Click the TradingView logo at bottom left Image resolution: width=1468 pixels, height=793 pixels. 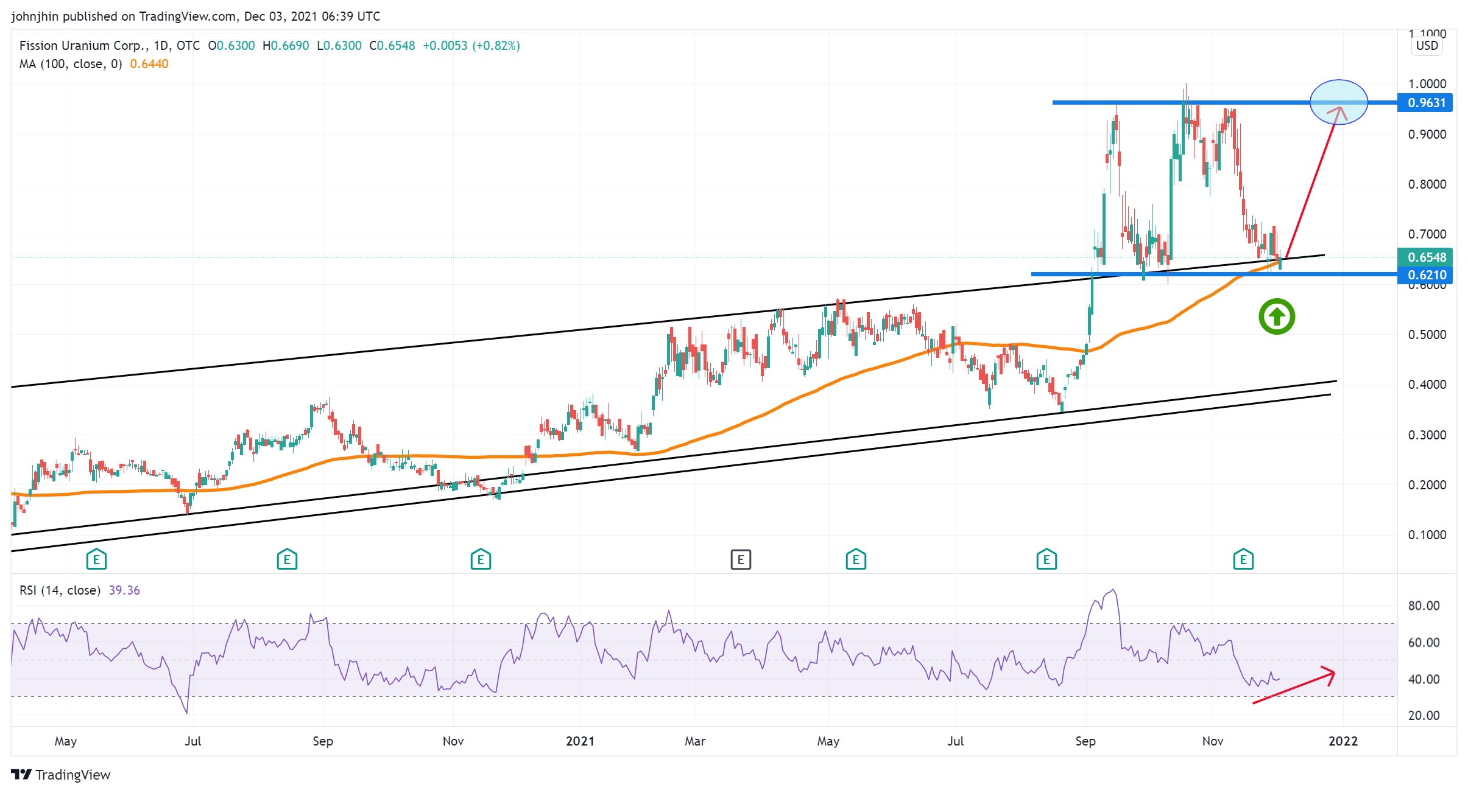[x=61, y=775]
